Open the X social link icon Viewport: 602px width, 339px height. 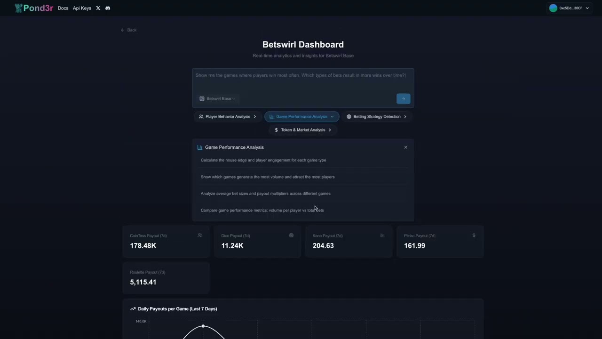(98, 8)
